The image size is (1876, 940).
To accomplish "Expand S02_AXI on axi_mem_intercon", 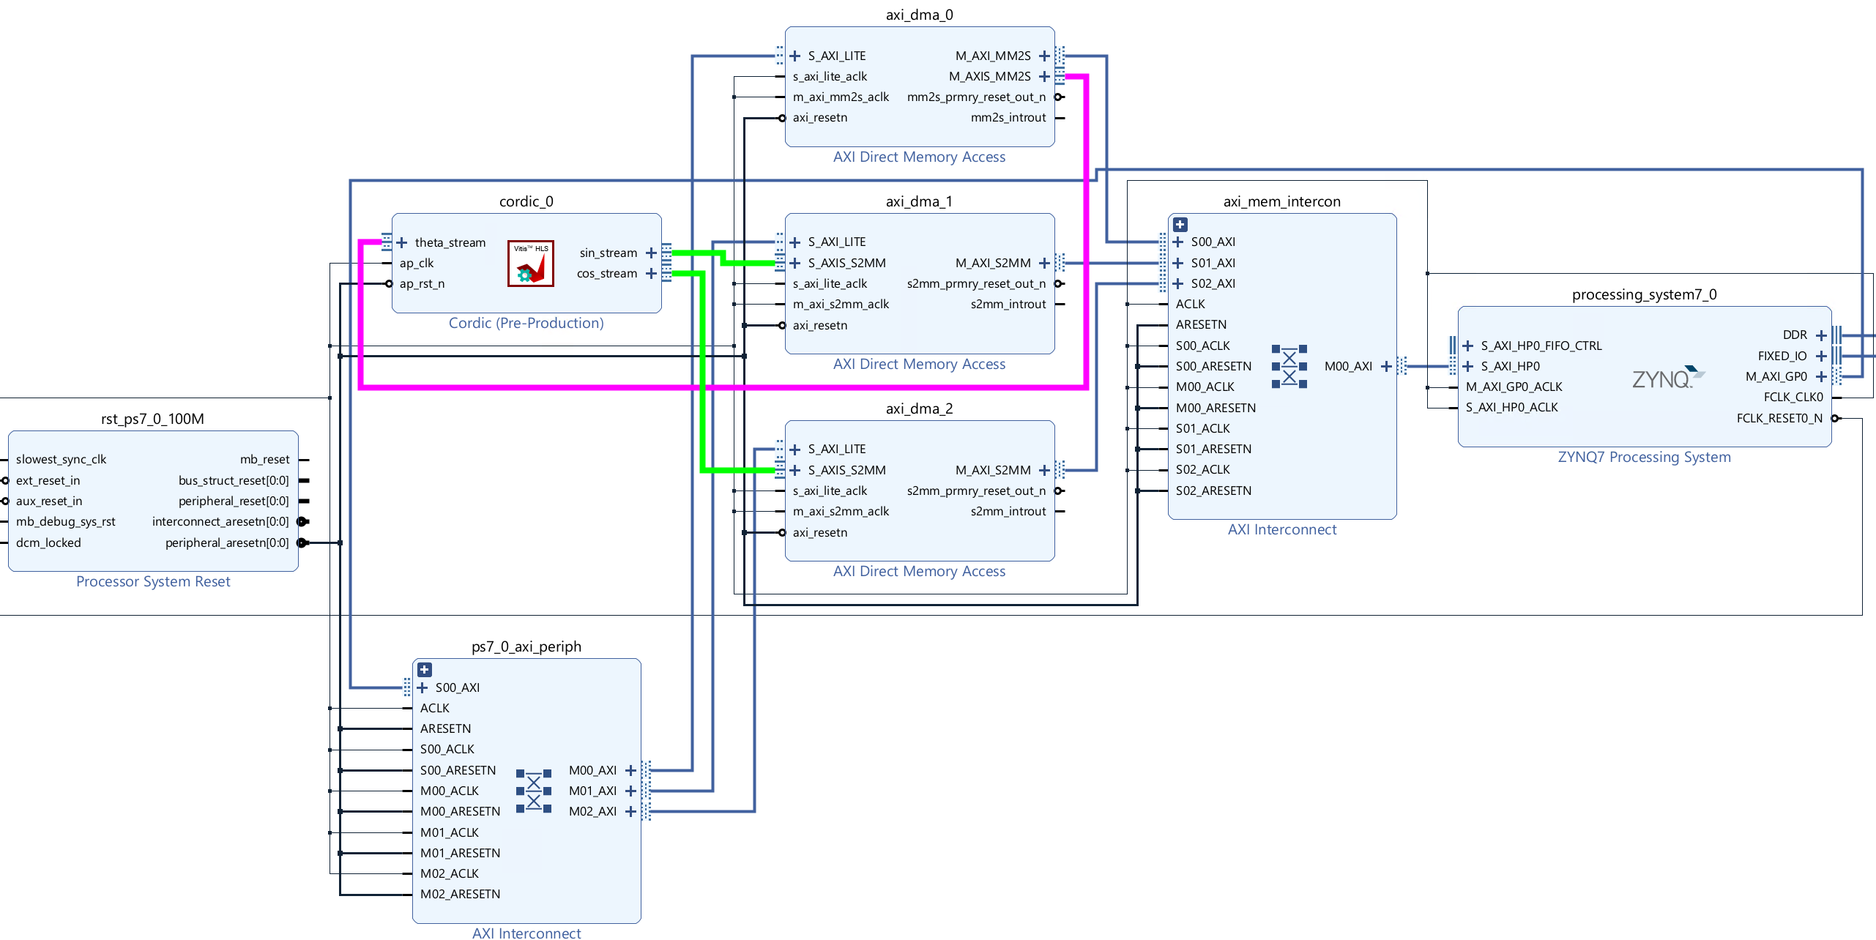I will 1178,283.
